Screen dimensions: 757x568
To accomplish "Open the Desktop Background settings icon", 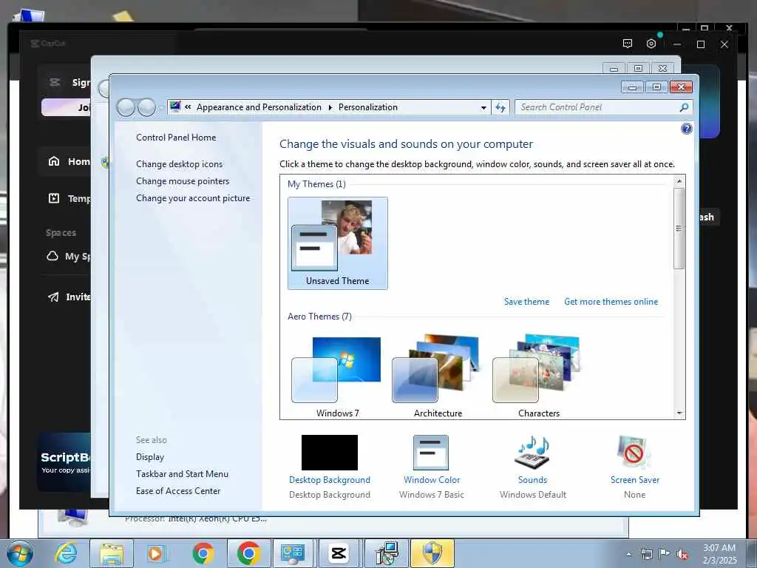I will [329, 453].
